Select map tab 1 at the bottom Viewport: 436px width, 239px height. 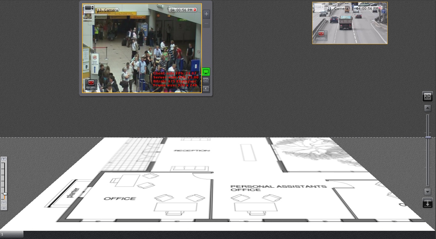(x=12, y=234)
